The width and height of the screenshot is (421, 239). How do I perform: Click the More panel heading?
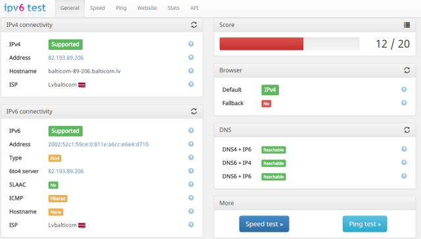(226, 203)
